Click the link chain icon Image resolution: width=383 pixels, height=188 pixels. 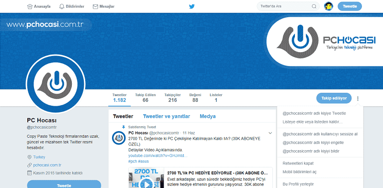(x=29, y=165)
